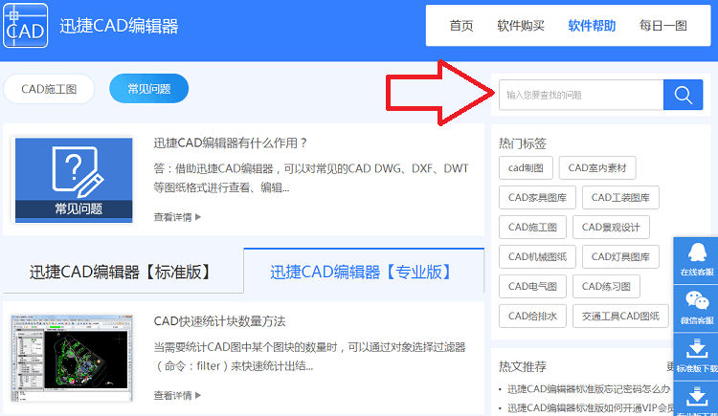Select 软件帮助 in the navigation bar
Screen dimensions: 718x416
tap(592, 26)
